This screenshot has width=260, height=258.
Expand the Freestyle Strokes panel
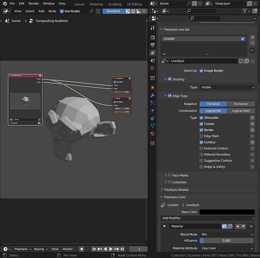(x=162, y=189)
